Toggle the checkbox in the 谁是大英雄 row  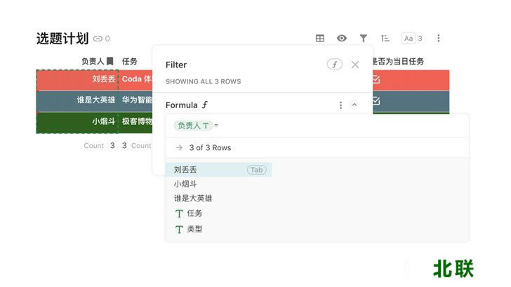click(x=376, y=101)
